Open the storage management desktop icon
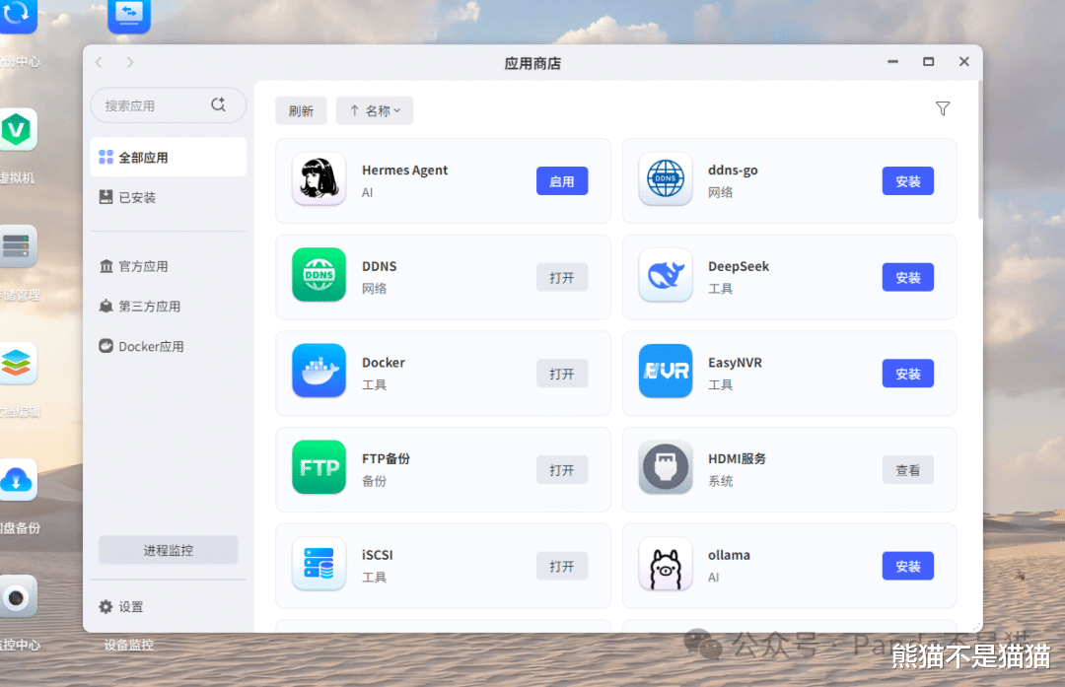This screenshot has height=687, width=1065. coord(17,245)
